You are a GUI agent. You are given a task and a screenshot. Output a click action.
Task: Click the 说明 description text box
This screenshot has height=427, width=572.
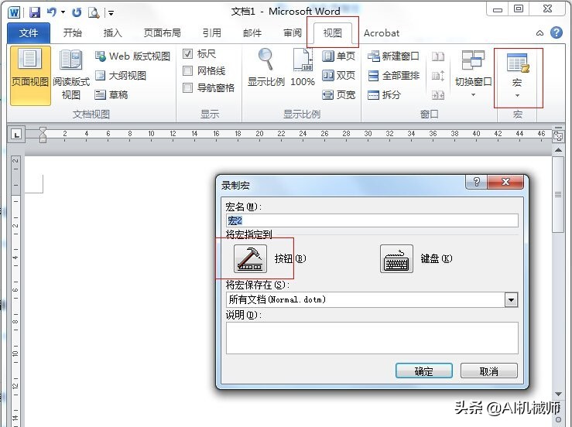click(x=372, y=338)
